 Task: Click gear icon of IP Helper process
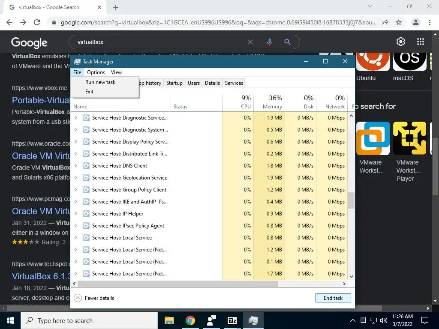click(x=86, y=214)
